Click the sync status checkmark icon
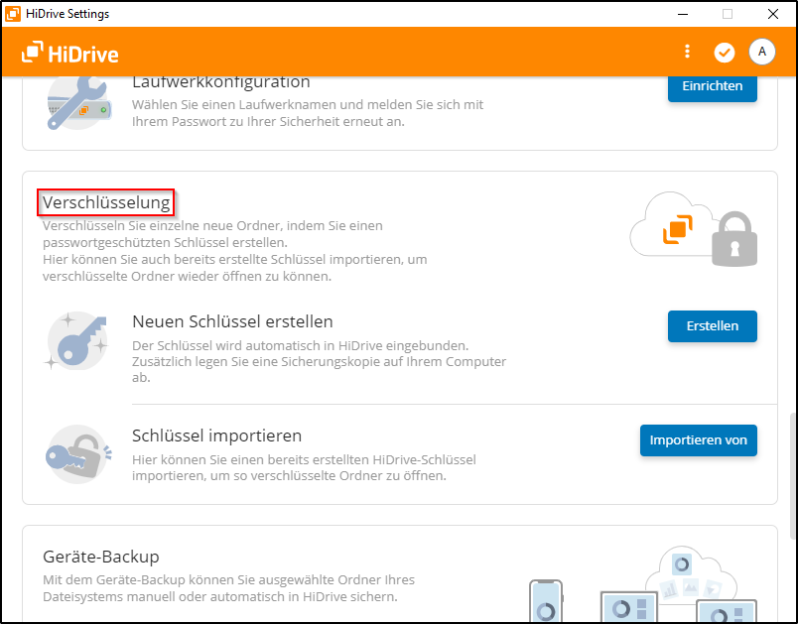798x624 pixels. [x=725, y=52]
